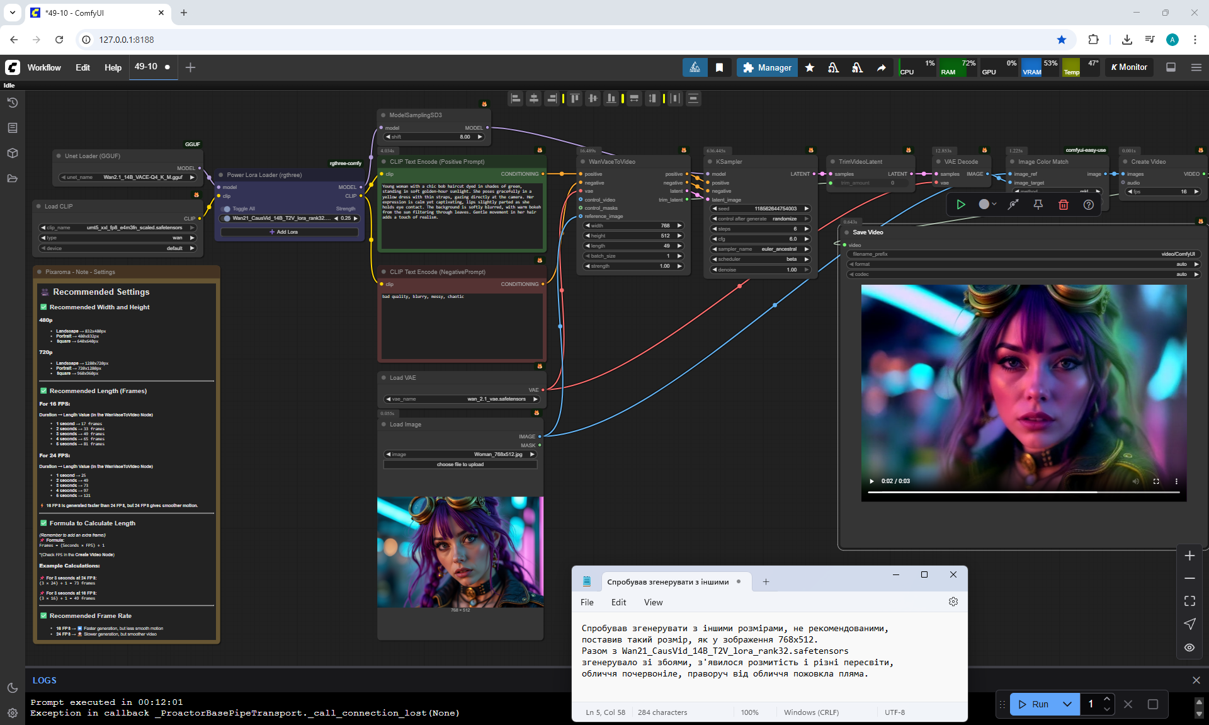The image size is (1209, 725).
Task: Switch the Toggle All lora control
Action: click(227, 208)
